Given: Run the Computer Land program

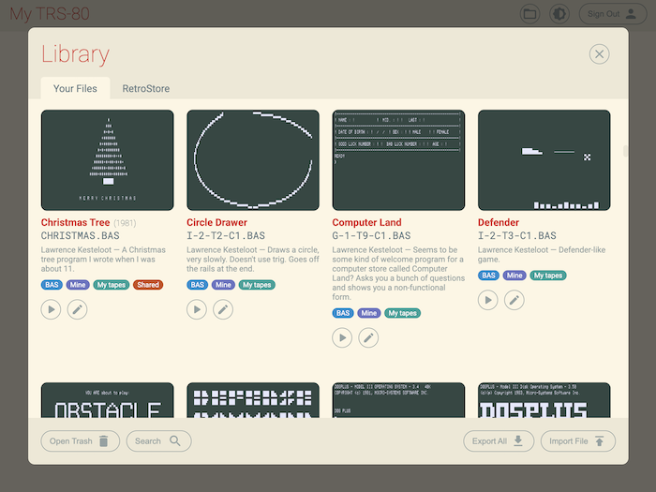Looking at the screenshot, I should pyautogui.click(x=342, y=337).
